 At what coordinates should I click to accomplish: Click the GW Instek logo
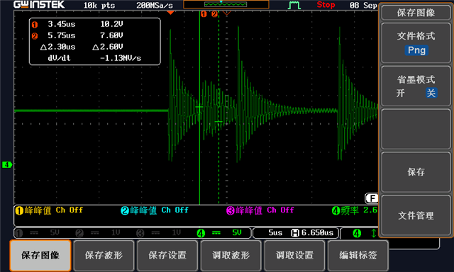click(39, 5)
